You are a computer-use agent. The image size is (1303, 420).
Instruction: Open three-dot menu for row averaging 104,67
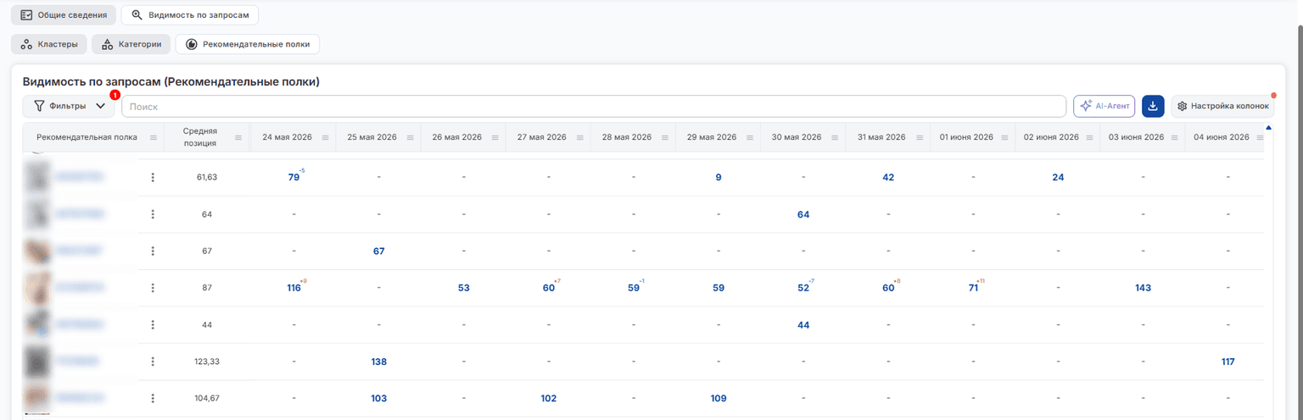coord(153,398)
